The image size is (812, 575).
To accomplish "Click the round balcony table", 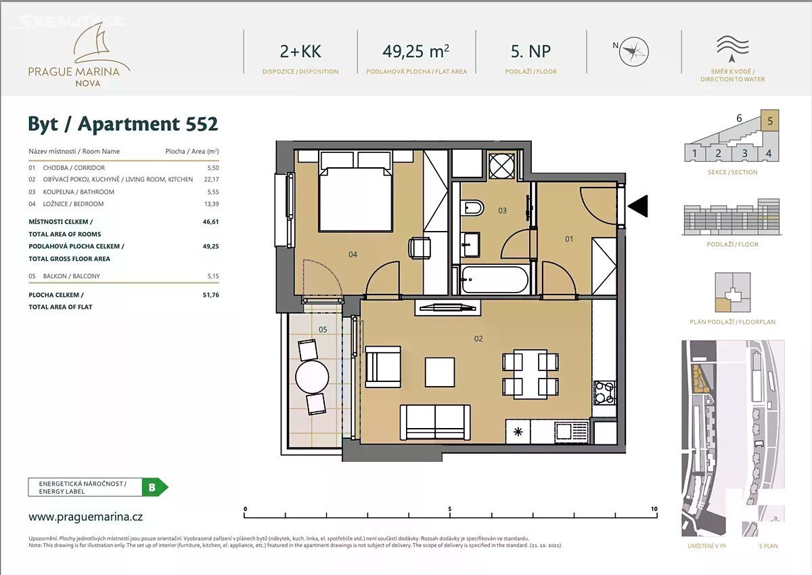I will click(313, 376).
